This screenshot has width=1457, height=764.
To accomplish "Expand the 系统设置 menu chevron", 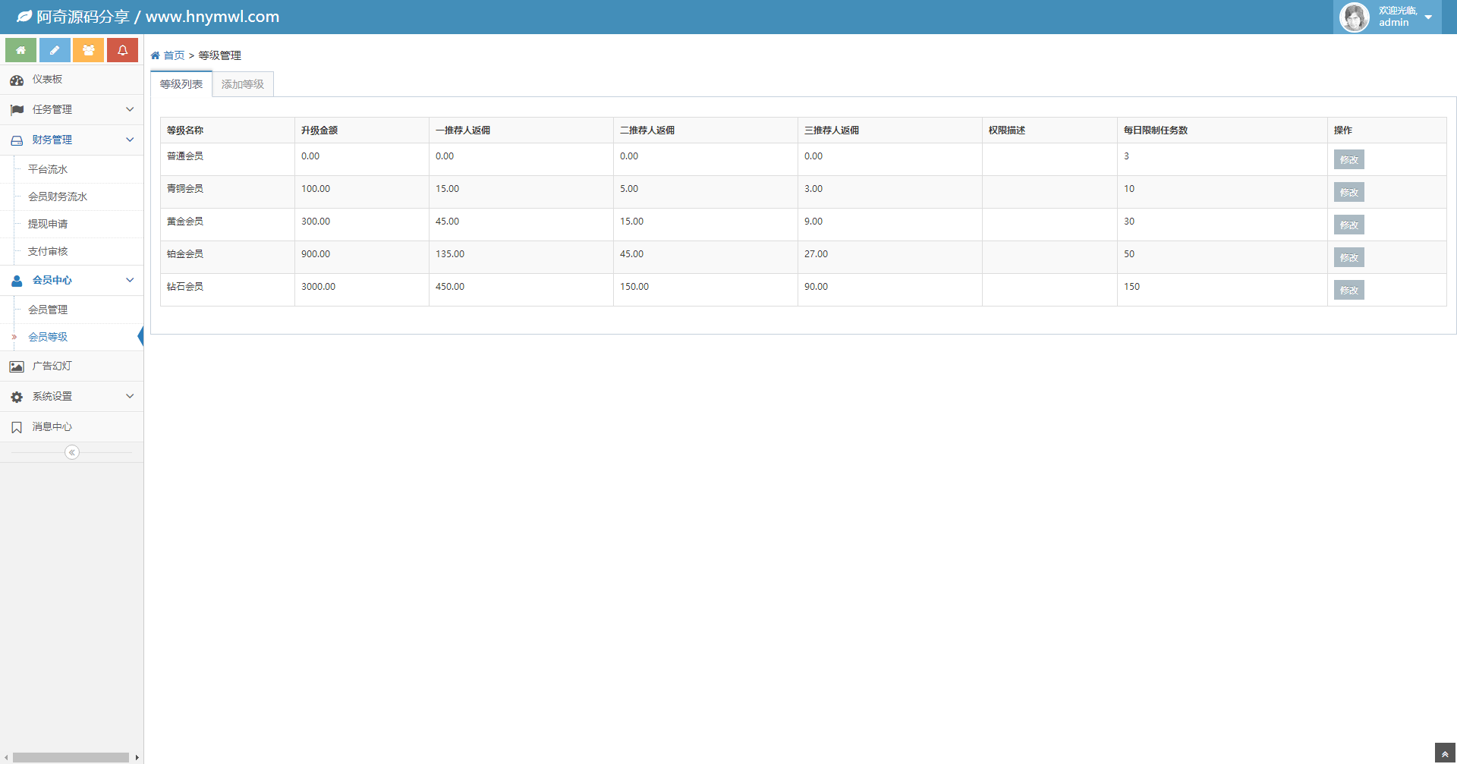I will pyautogui.click(x=130, y=396).
